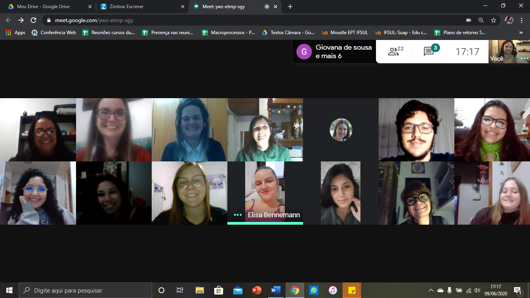Open a new browser tab
530x298 pixels.
[x=290, y=7]
